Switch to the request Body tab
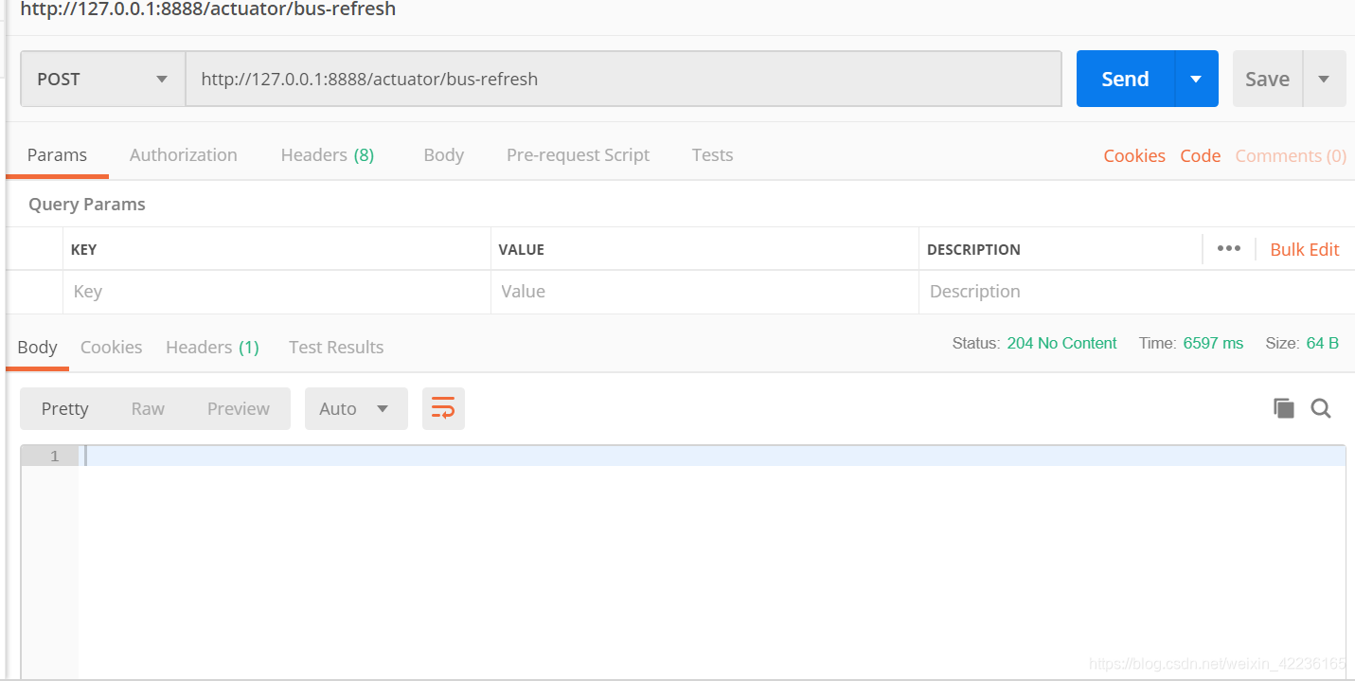This screenshot has width=1355, height=681. (x=444, y=155)
